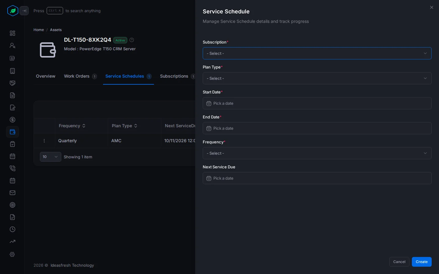The height and width of the screenshot is (274, 439).
Task: Open the dashboard grid icon in sidebar
Action: 12,33
